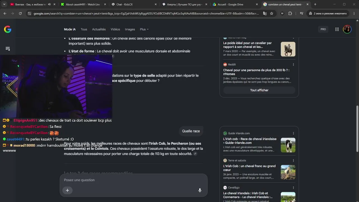Open the Terre et sabots Irish Cob link
The height and width of the screenshot is (202, 359).
click(x=249, y=168)
